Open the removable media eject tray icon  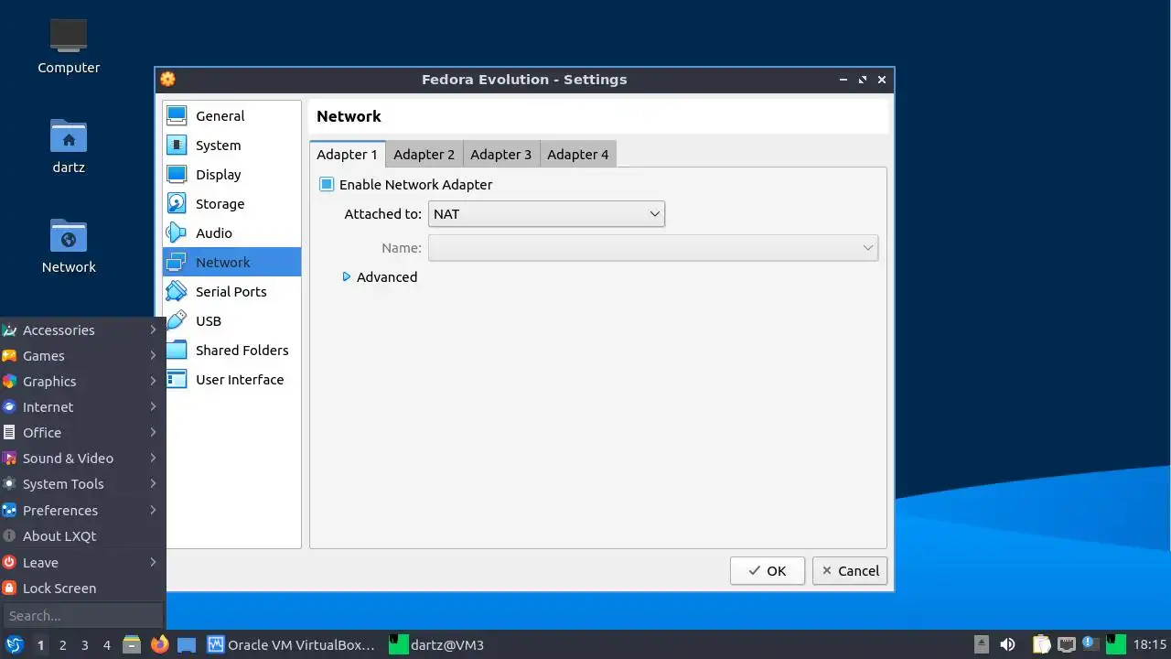pos(981,645)
